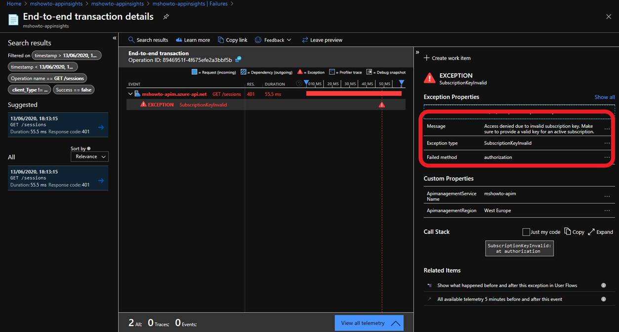The height and width of the screenshot is (332, 619).
Task: Click info icon for the User Flows item
Action: [604, 286]
